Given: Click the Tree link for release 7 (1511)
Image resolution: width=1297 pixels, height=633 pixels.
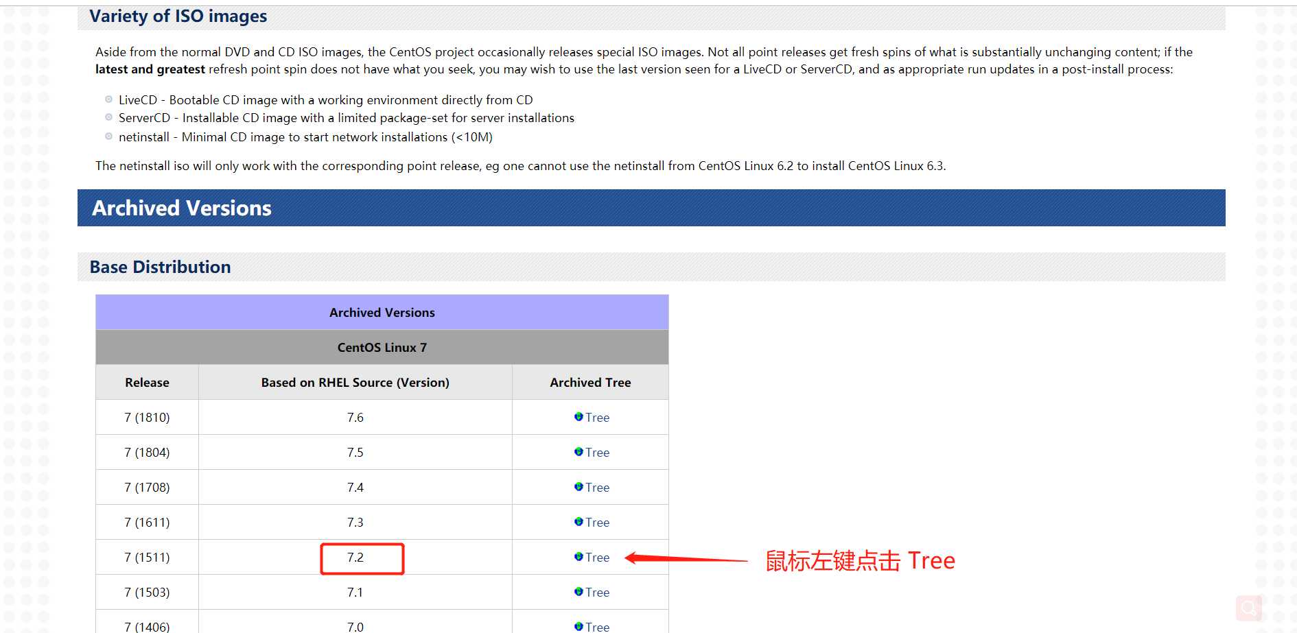Looking at the screenshot, I should click(x=597, y=557).
